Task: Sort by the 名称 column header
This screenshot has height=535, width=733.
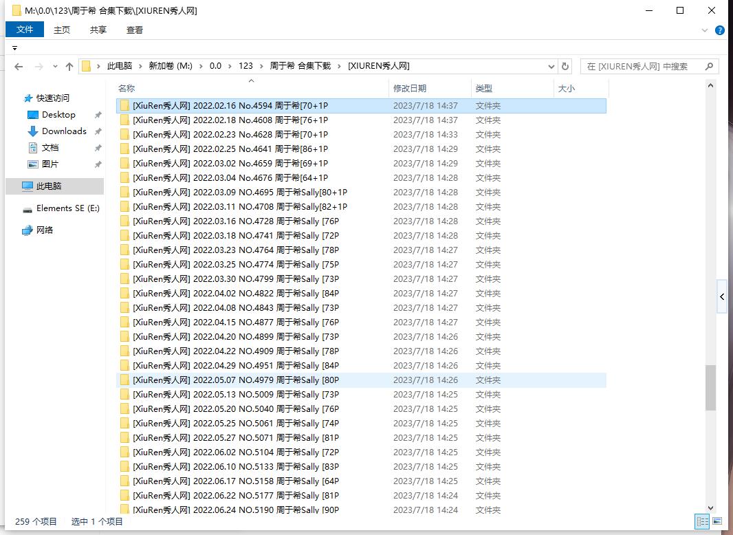Action: [252, 89]
